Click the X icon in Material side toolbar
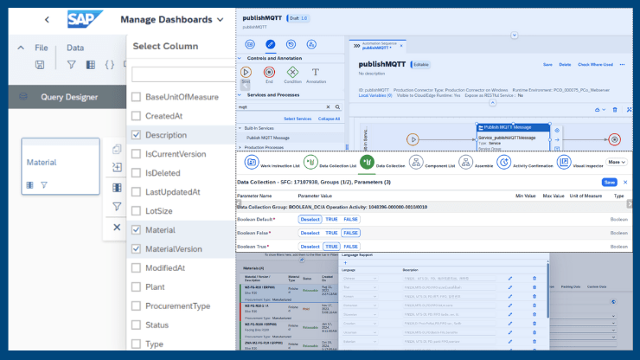640x360 pixels. (x=117, y=227)
